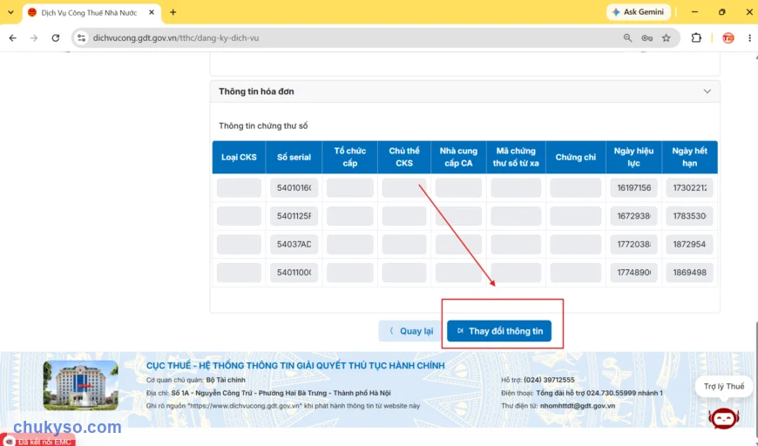758x446 pixels.
Task: Close the Dịch Vụ Công Thuế tab
Action: point(152,12)
